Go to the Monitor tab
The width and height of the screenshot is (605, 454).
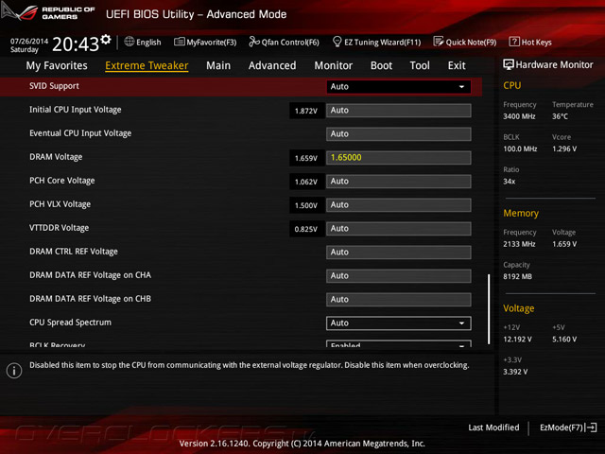point(334,65)
